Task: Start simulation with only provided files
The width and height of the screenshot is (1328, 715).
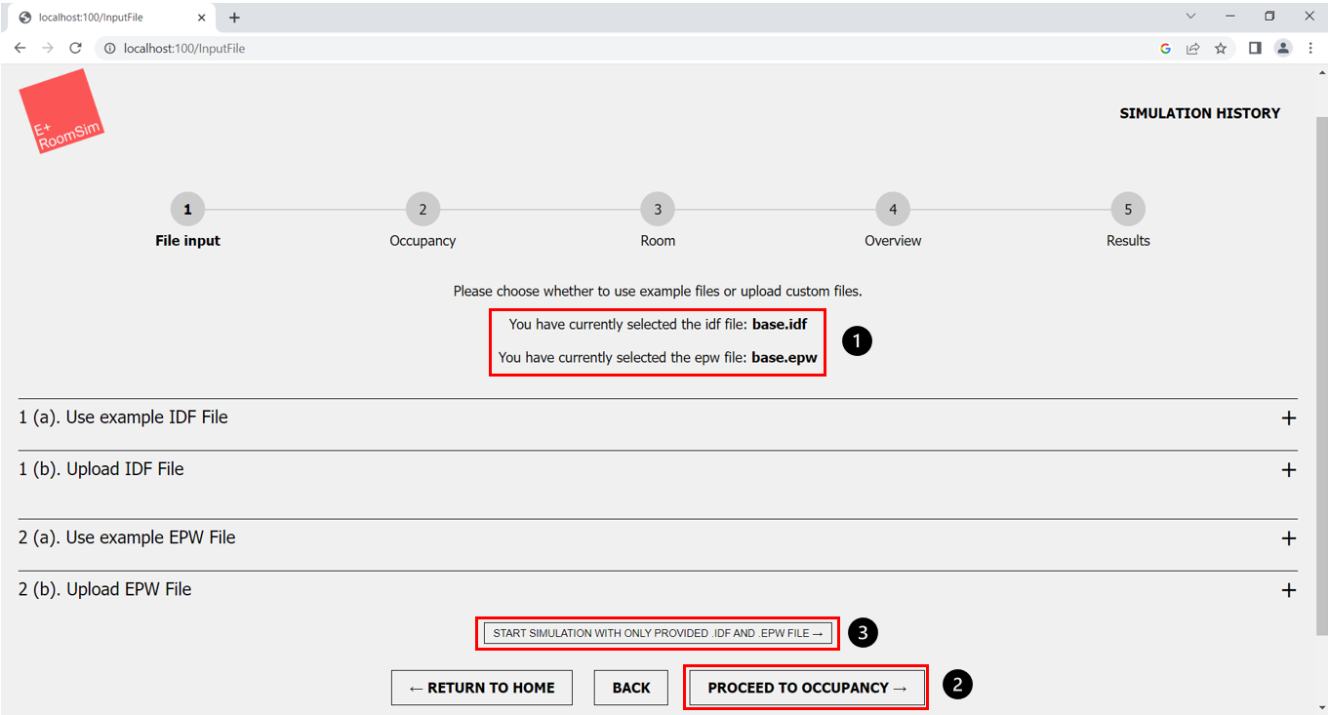Action: click(658, 633)
